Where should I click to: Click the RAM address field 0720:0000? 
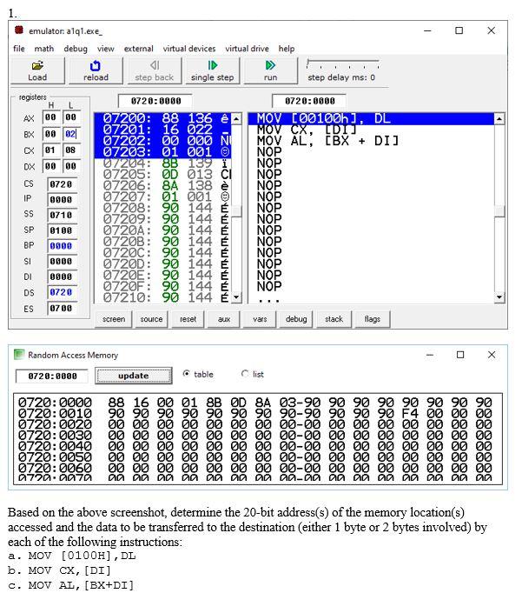[52, 376]
